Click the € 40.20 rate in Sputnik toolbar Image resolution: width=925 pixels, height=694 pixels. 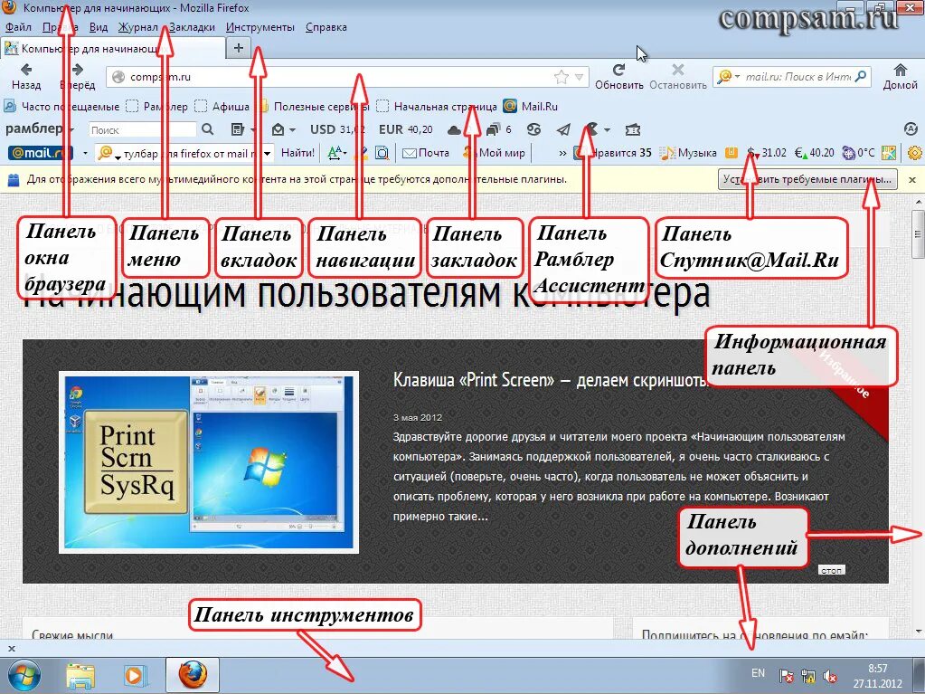[x=814, y=153]
